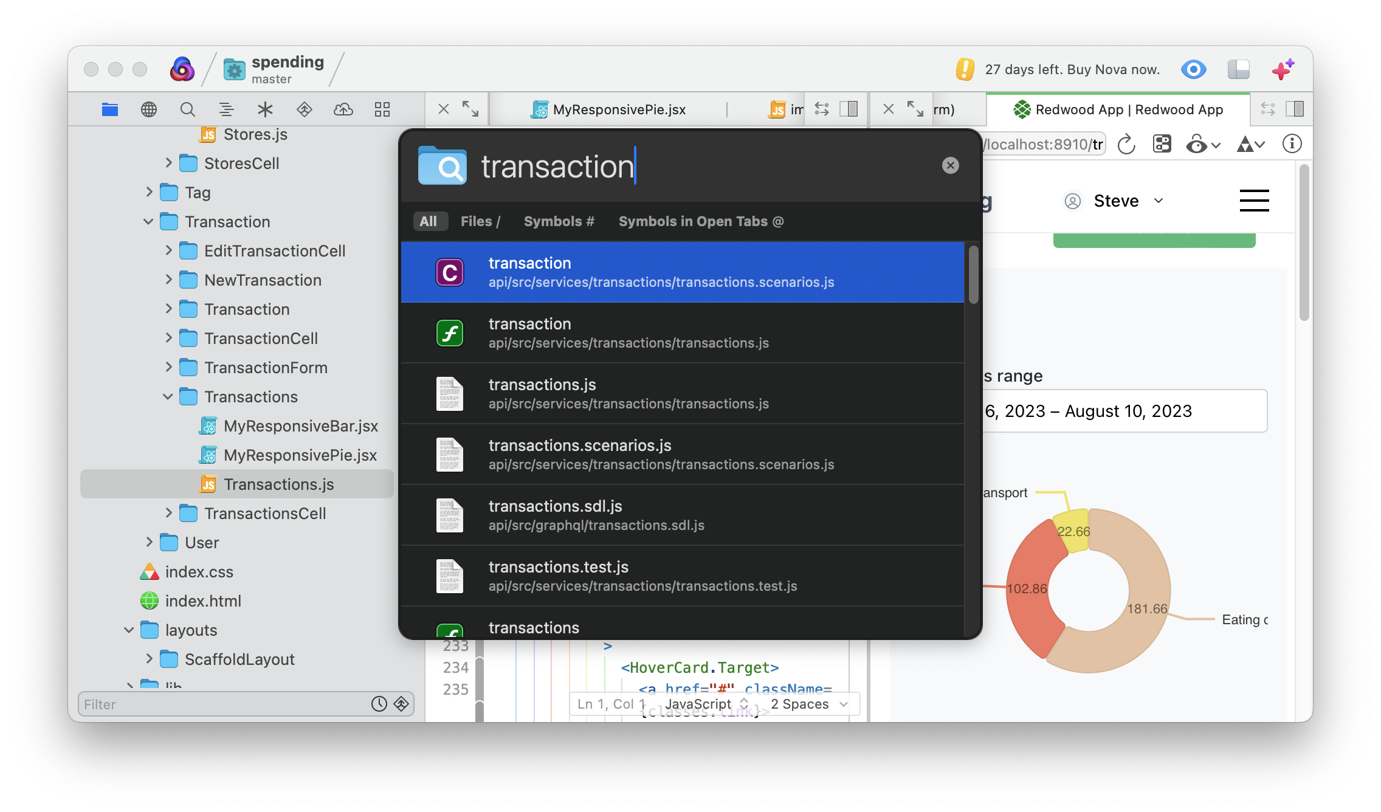Open the Steve user dropdown
1381x812 pixels.
(x=1115, y=201)
